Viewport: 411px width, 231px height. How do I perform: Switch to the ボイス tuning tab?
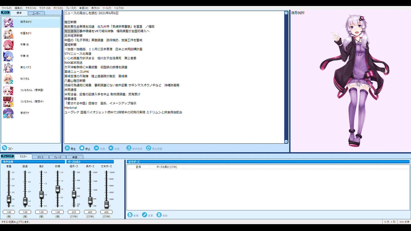pos(40,157)
